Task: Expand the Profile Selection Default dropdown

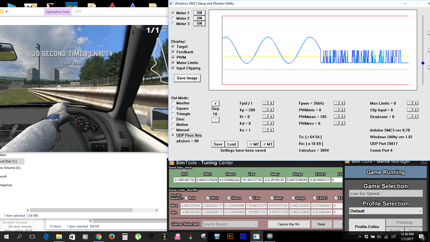Action: (x=386, y=211)
